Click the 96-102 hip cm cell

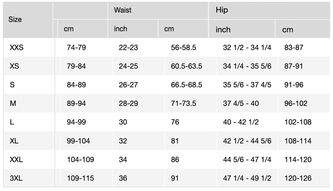coord(296,104)
